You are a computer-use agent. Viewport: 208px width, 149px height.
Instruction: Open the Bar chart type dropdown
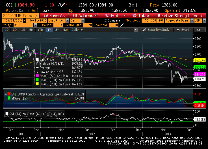[x=83, y=21]
